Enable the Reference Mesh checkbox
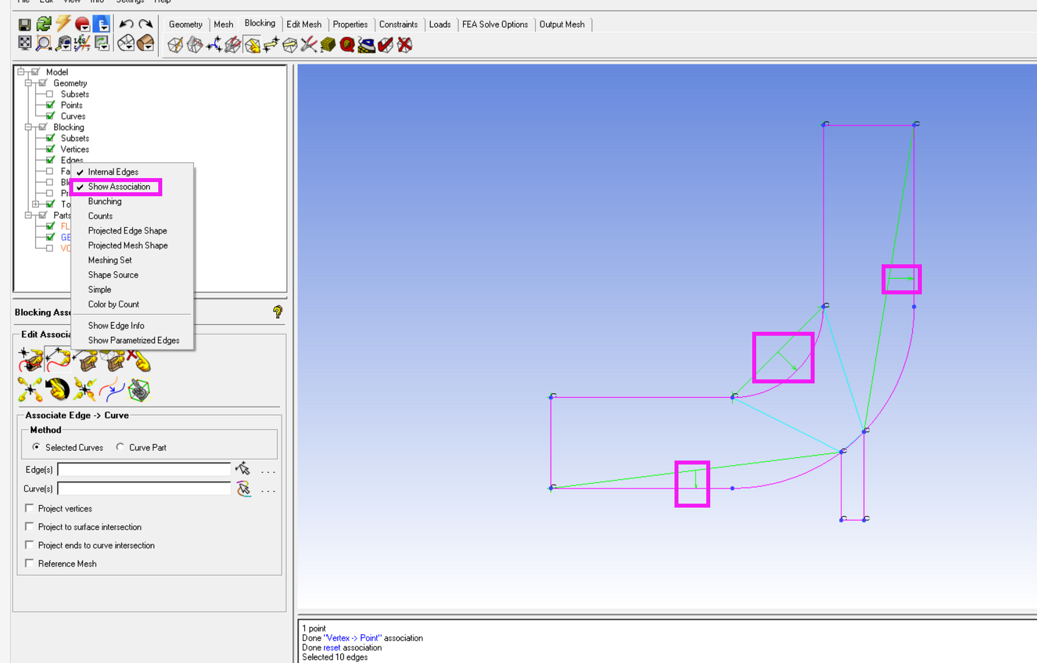Viewport: 1037px width, 663px height. click(x=29, y=563)
